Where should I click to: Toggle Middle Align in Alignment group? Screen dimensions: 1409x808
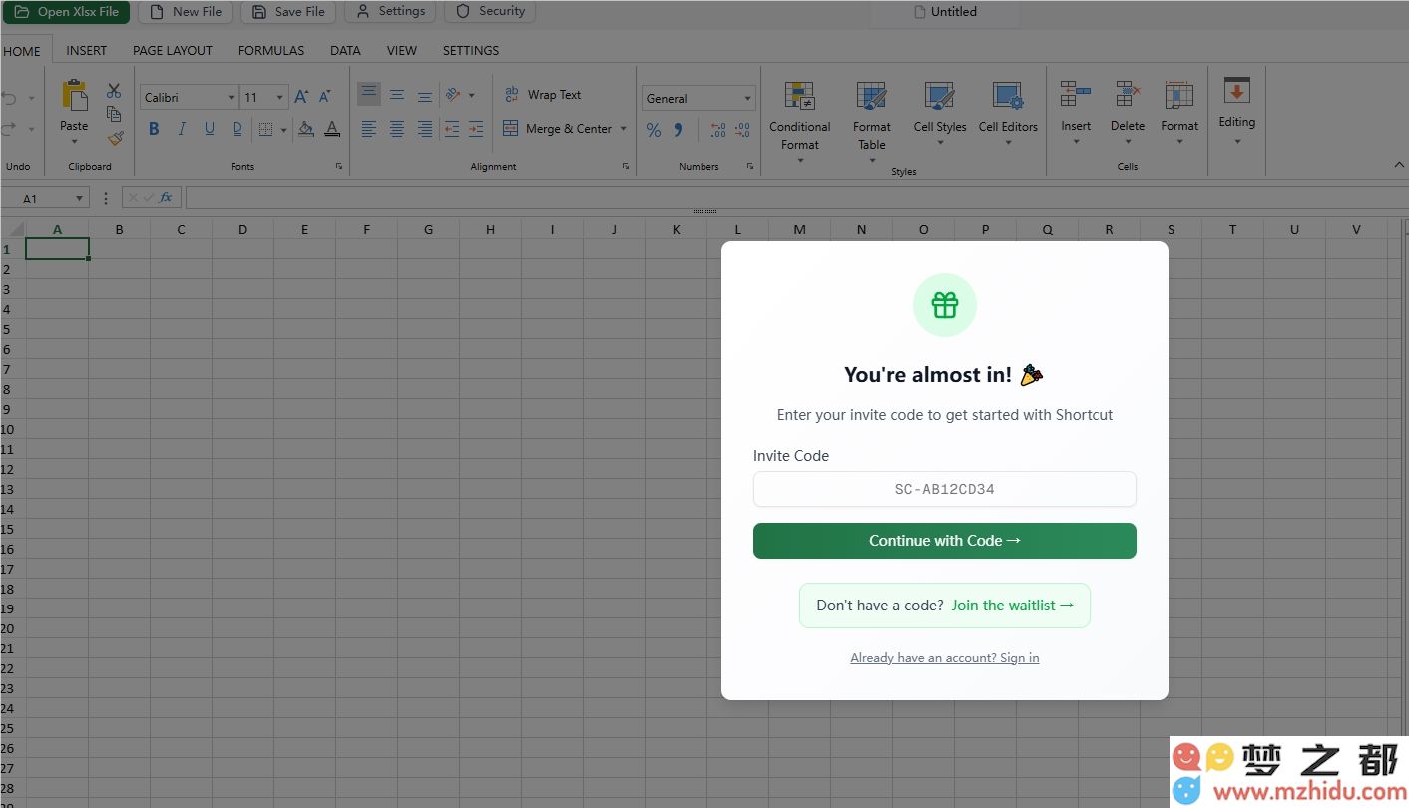click(397, 94)
